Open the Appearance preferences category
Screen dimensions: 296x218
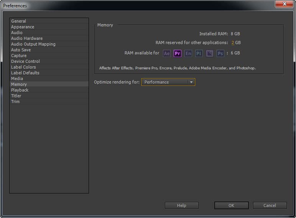point(49,27)
